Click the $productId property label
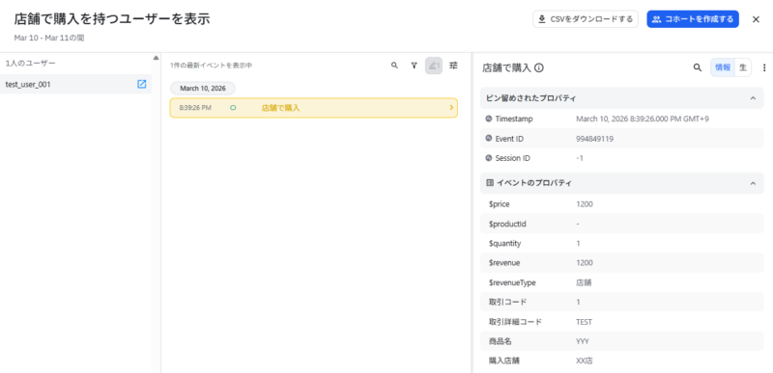 click(x=507, y=224)
